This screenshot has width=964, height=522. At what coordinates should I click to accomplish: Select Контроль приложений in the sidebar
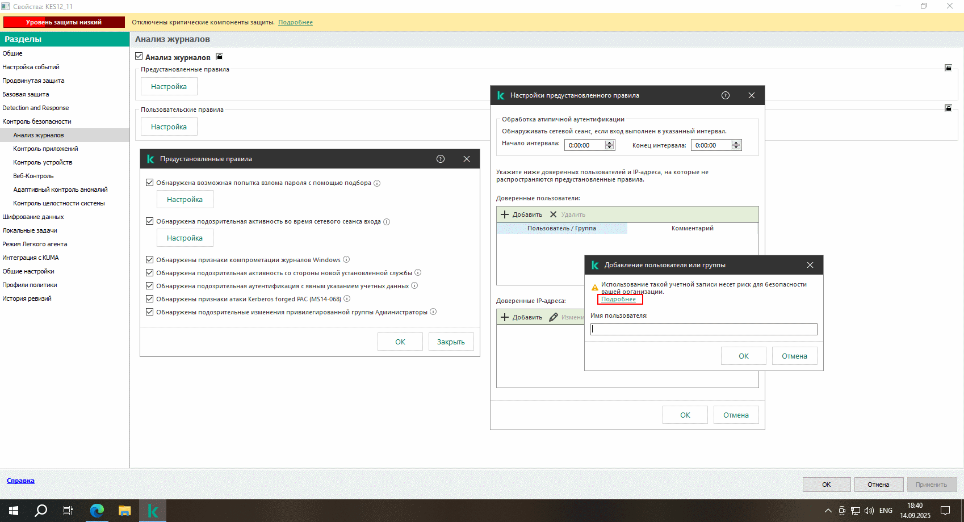45,149
